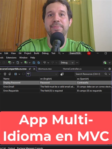Open the Git menu
This screenshot has height=149, width=112.
point(20,53)
